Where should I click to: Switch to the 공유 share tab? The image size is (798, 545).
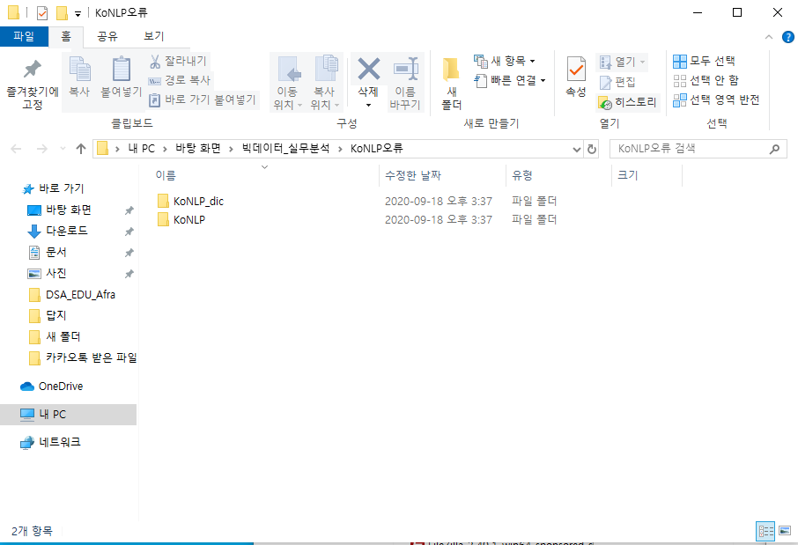[107, 36]
